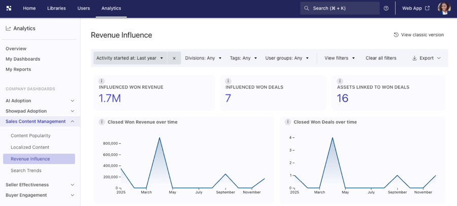Open the View filters dropdown
The height and width of the screenshot is (206, 457).
[340, 58]
